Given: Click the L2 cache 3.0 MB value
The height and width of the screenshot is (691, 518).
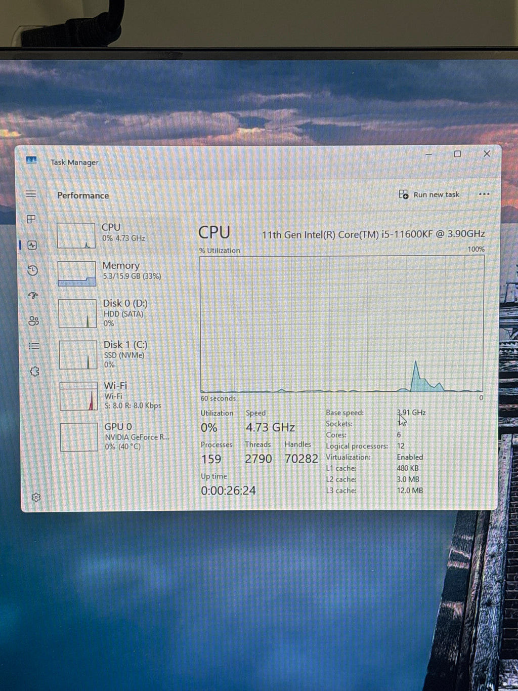Looking at the screenshot, I should [408, 479].
